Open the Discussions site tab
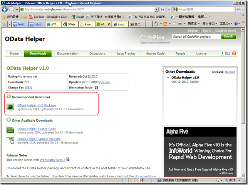This screenshot has width=248, height=185. (x=97, y=53)
